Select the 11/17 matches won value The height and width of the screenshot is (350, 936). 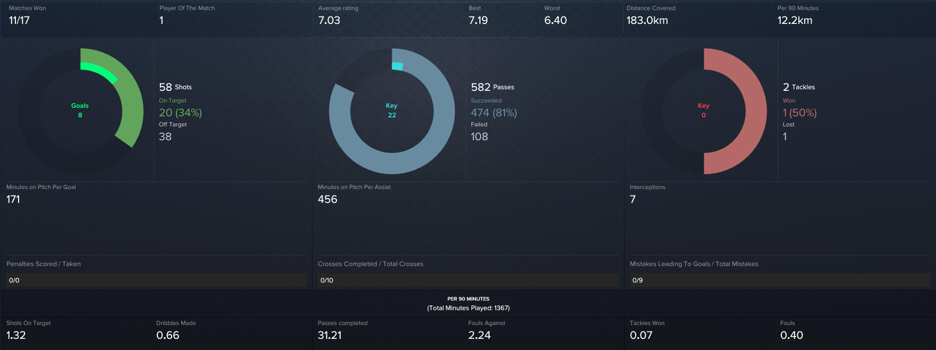point(19,20)
